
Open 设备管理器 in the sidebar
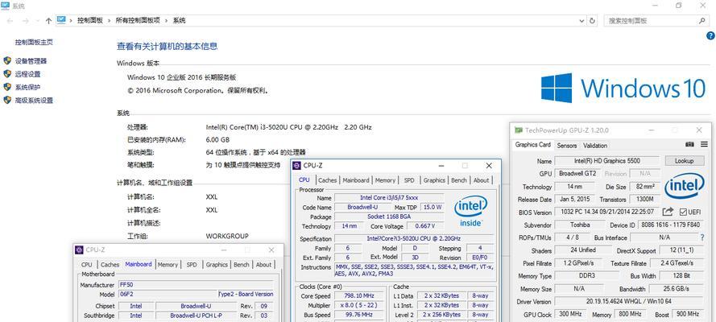point(31,60)
